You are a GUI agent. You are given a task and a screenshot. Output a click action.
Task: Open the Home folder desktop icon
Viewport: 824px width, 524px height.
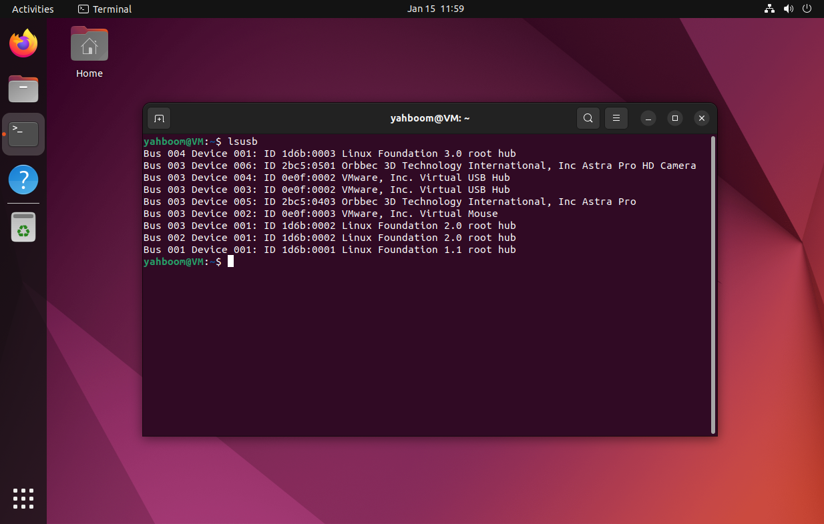click(89, 44)
